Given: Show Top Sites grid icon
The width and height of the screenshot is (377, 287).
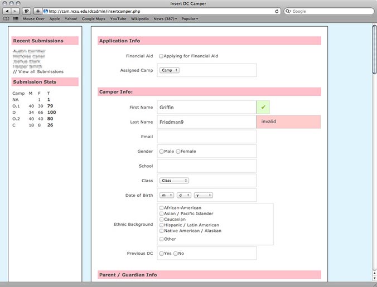Looking at the screenshot, I should coord(16,18).
